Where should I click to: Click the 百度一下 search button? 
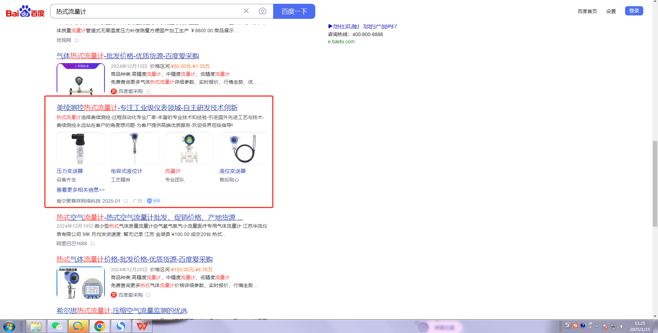pos(294,11)
